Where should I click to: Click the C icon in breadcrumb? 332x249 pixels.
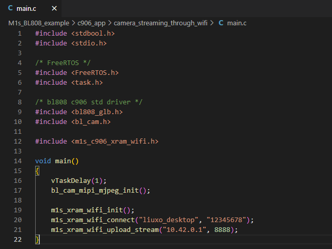pos(221,23)
